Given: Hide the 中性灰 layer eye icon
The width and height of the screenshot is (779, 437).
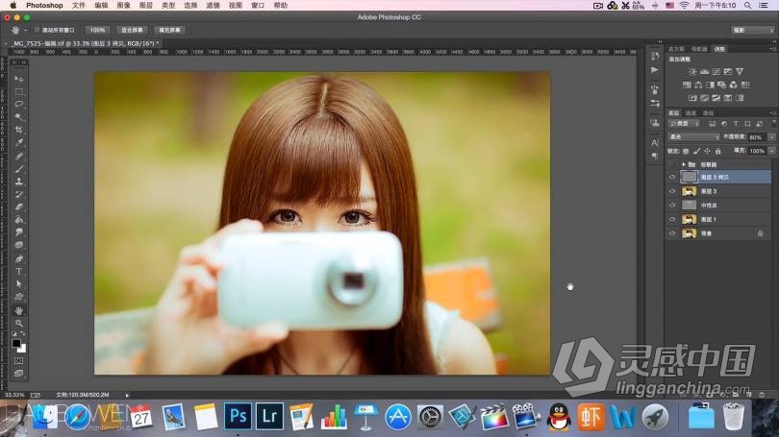Looking at the screenshot, I should (x=672, y=205).
